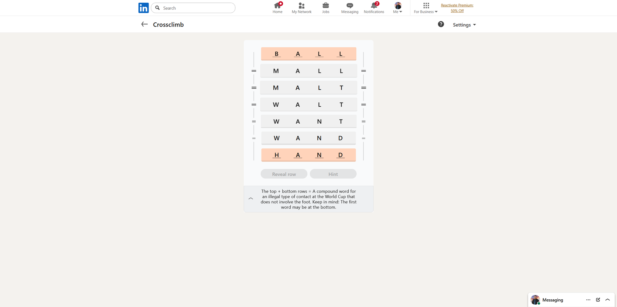Image resolution: width=617 pixels, height=307 pixels.
Task: Expand the Me profile menu
Action: (398, 8)
